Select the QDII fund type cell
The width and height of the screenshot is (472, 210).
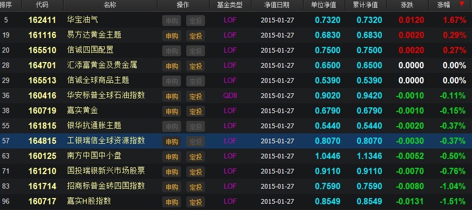[x=230, y=96]
